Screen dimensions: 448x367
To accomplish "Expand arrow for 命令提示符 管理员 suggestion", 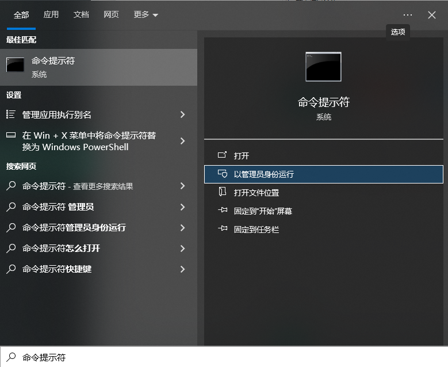I will coord(182,207).
